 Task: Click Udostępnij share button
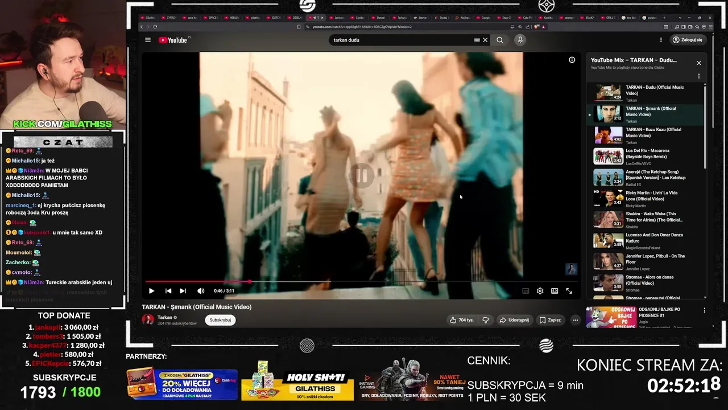point(514,320)
